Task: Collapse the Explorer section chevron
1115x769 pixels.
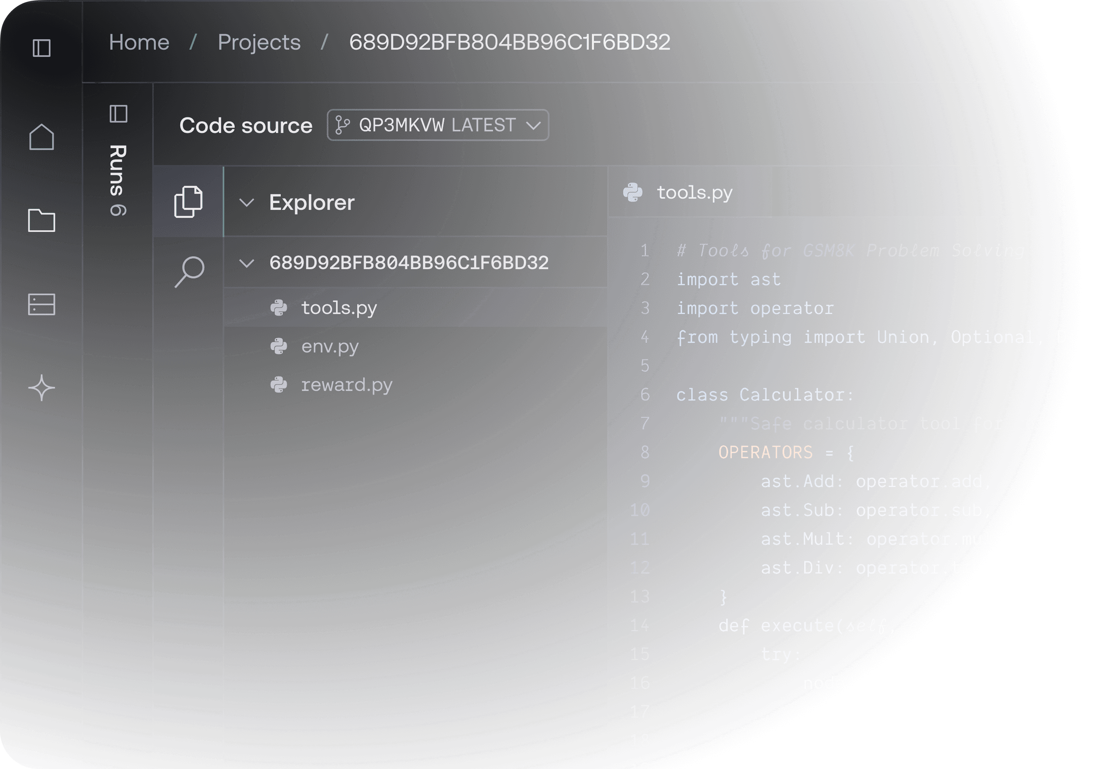Action: [x=247, y=202]
